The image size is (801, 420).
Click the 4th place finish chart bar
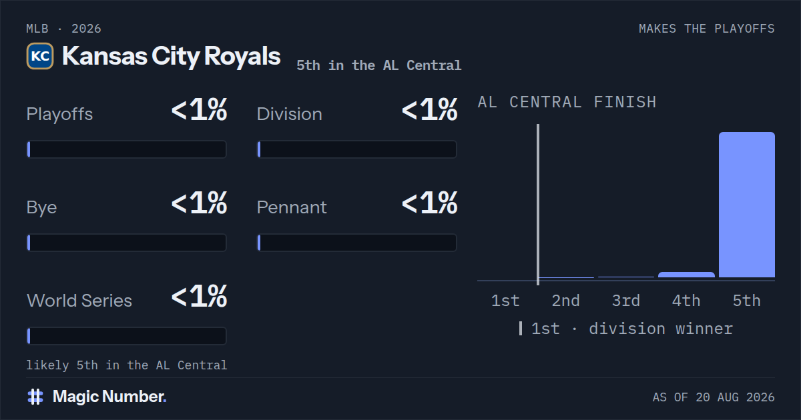pyautogui.click(x=686, y=275)
